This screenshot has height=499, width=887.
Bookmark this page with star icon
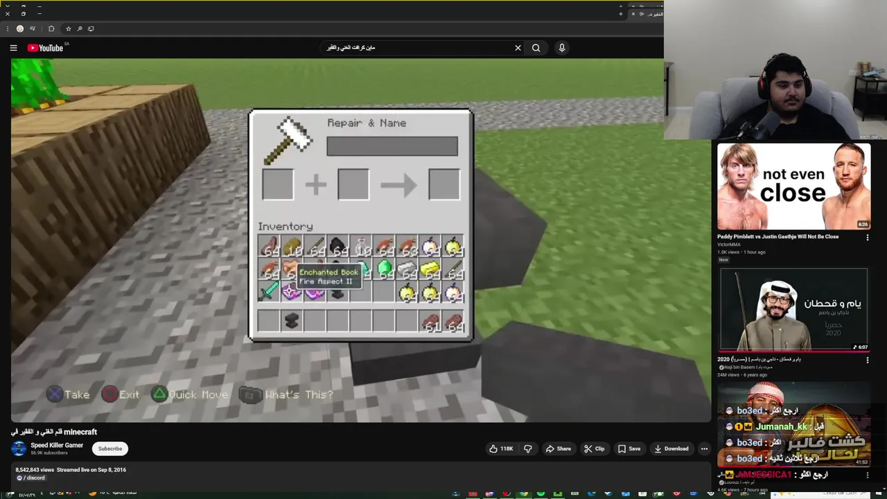[68, 28]
